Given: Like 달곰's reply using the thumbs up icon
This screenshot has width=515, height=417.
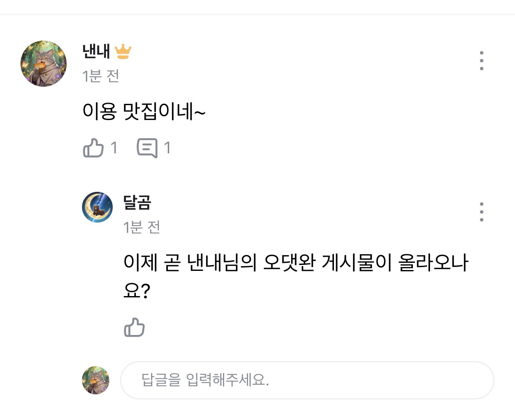Looking at the screenshot, I should coord(135,328).
